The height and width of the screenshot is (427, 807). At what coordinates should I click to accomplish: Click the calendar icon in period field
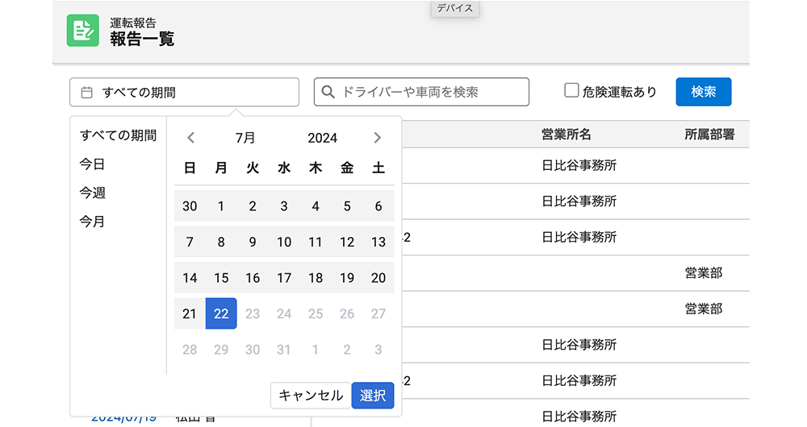86,93
